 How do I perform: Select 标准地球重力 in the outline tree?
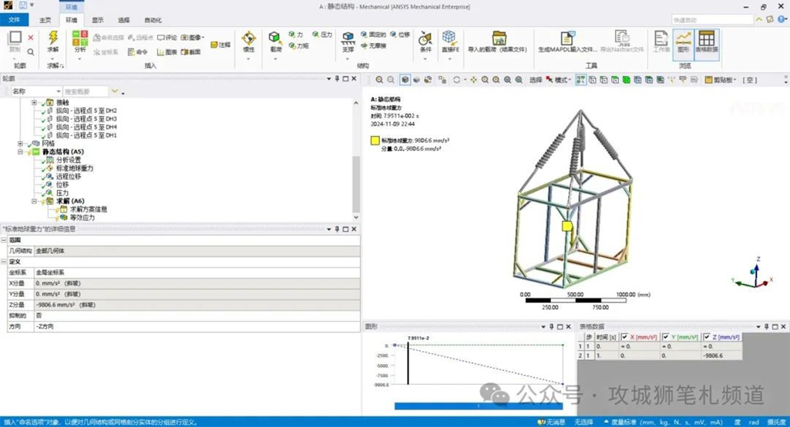click(x=74, y=168)
